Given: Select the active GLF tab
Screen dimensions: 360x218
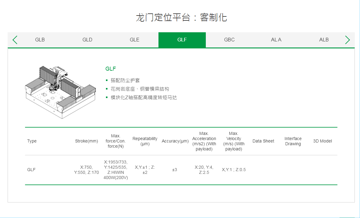Looking at the screenshot, I should coord(182,40).
